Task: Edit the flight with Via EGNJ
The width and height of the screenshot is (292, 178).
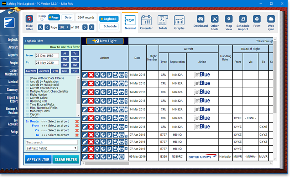Action: point(85,118)
